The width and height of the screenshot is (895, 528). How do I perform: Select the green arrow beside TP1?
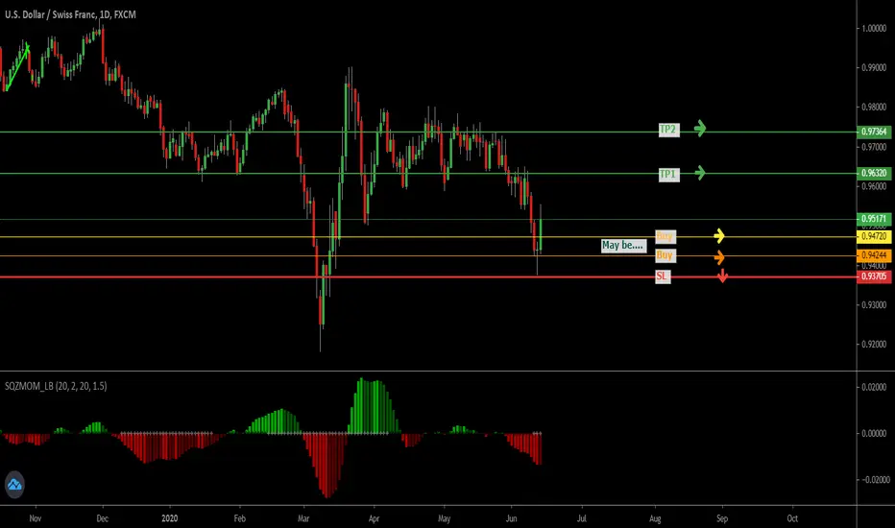(x=700, y=173)
